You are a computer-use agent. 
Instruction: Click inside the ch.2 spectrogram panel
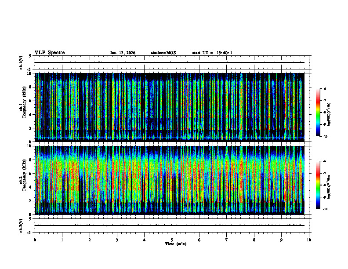170,180
